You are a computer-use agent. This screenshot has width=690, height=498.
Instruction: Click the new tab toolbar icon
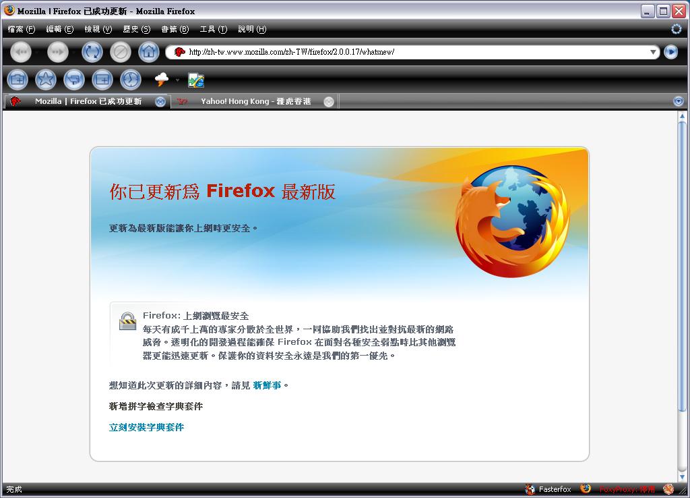pos(102,80)
